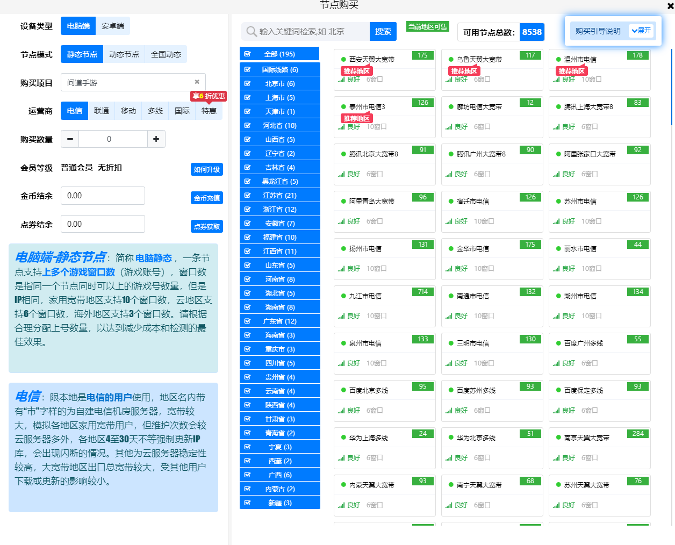The image size is (675, 545).
Task: Click the 金币结余 balance field
Action: click(x=103, y=196)
